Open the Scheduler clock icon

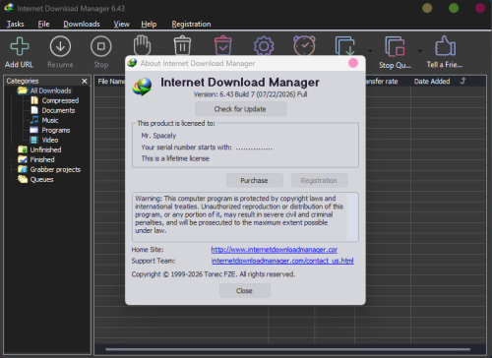304,45
